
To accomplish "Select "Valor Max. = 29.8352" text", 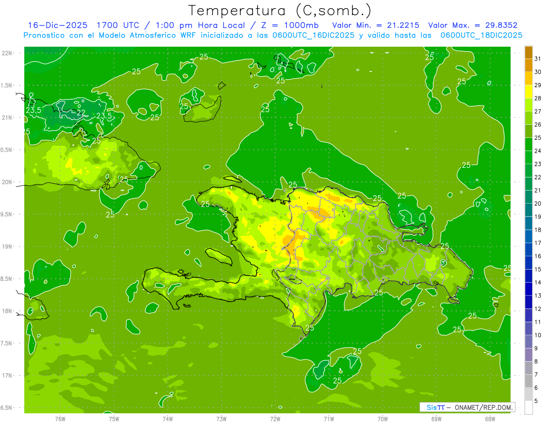I will pyautogui.click(x=473, y=25).
